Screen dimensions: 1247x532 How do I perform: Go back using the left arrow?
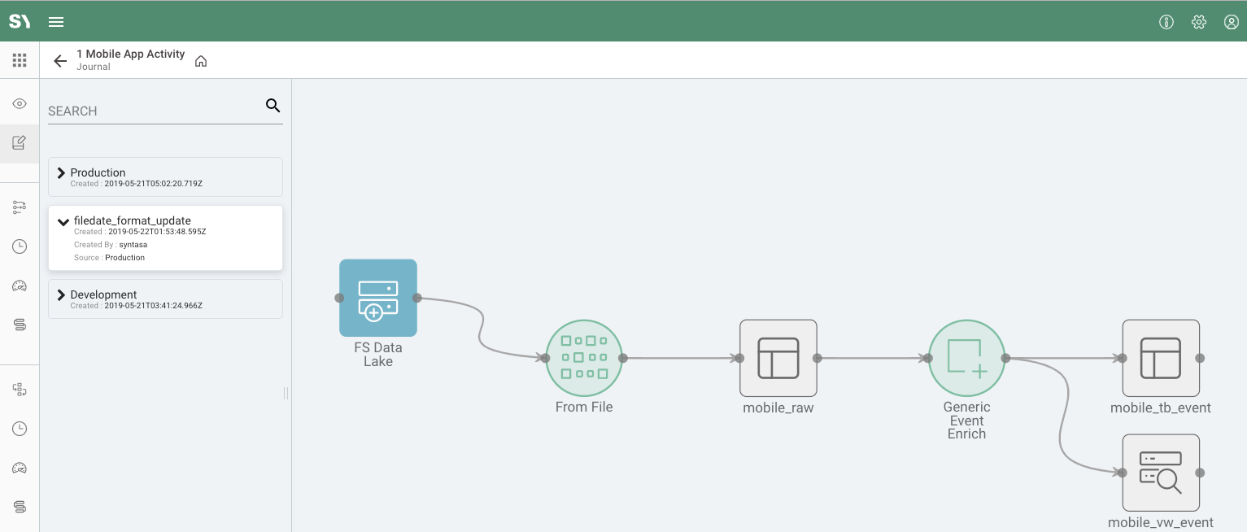click(60, 61)
